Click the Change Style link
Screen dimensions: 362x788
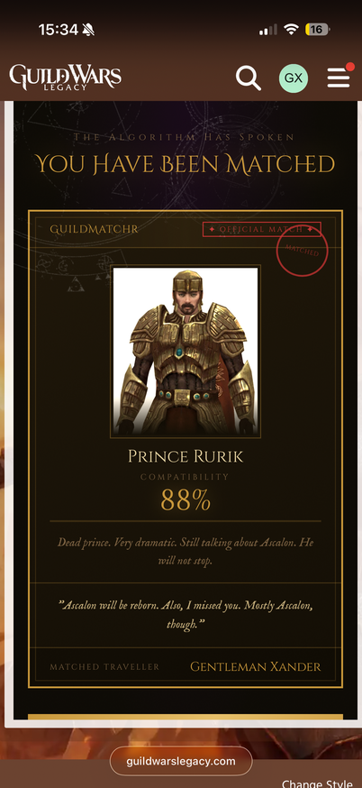[x=317, y=783]
